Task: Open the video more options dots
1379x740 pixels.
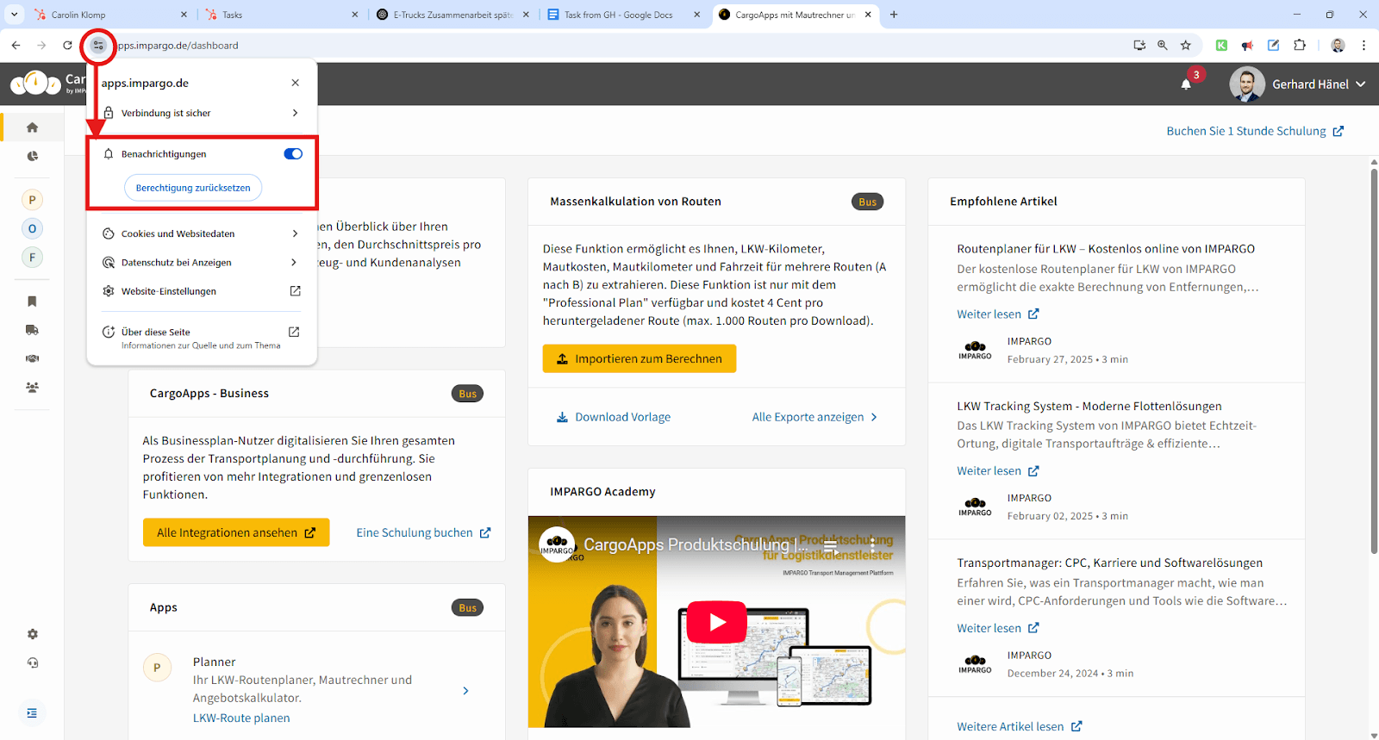Action: [872, 544]
